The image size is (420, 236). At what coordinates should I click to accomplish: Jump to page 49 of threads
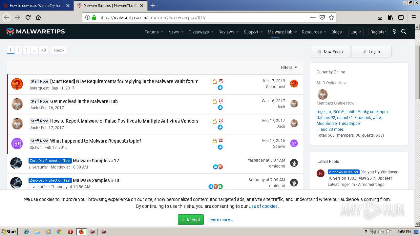point(44,50)
